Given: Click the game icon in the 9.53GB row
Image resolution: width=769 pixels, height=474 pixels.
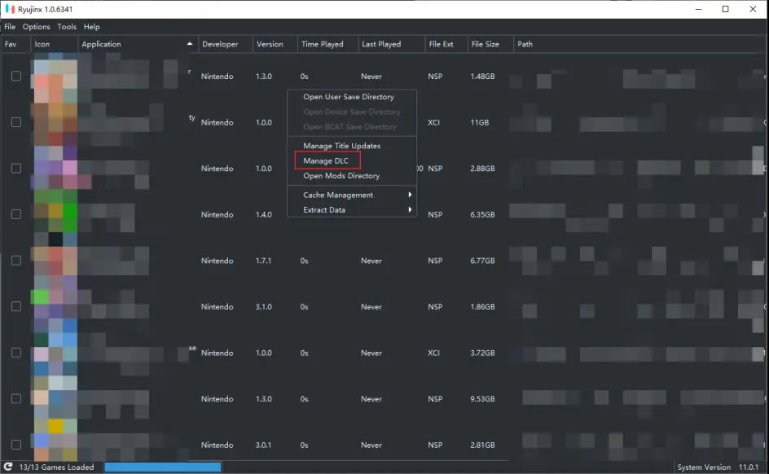Looking at the screenshot, I should coord(55,399).
